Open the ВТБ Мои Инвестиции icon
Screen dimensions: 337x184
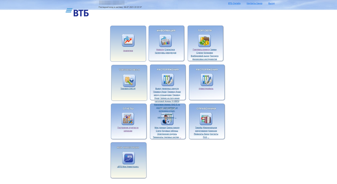(x=129, y=158)
